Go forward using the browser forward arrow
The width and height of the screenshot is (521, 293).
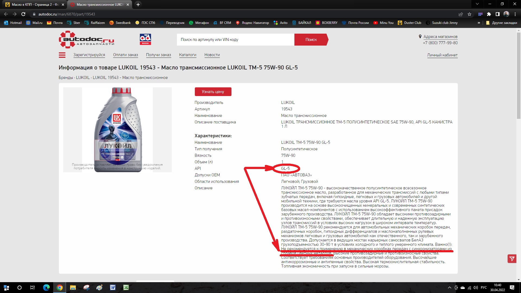[x=15, y=14]
